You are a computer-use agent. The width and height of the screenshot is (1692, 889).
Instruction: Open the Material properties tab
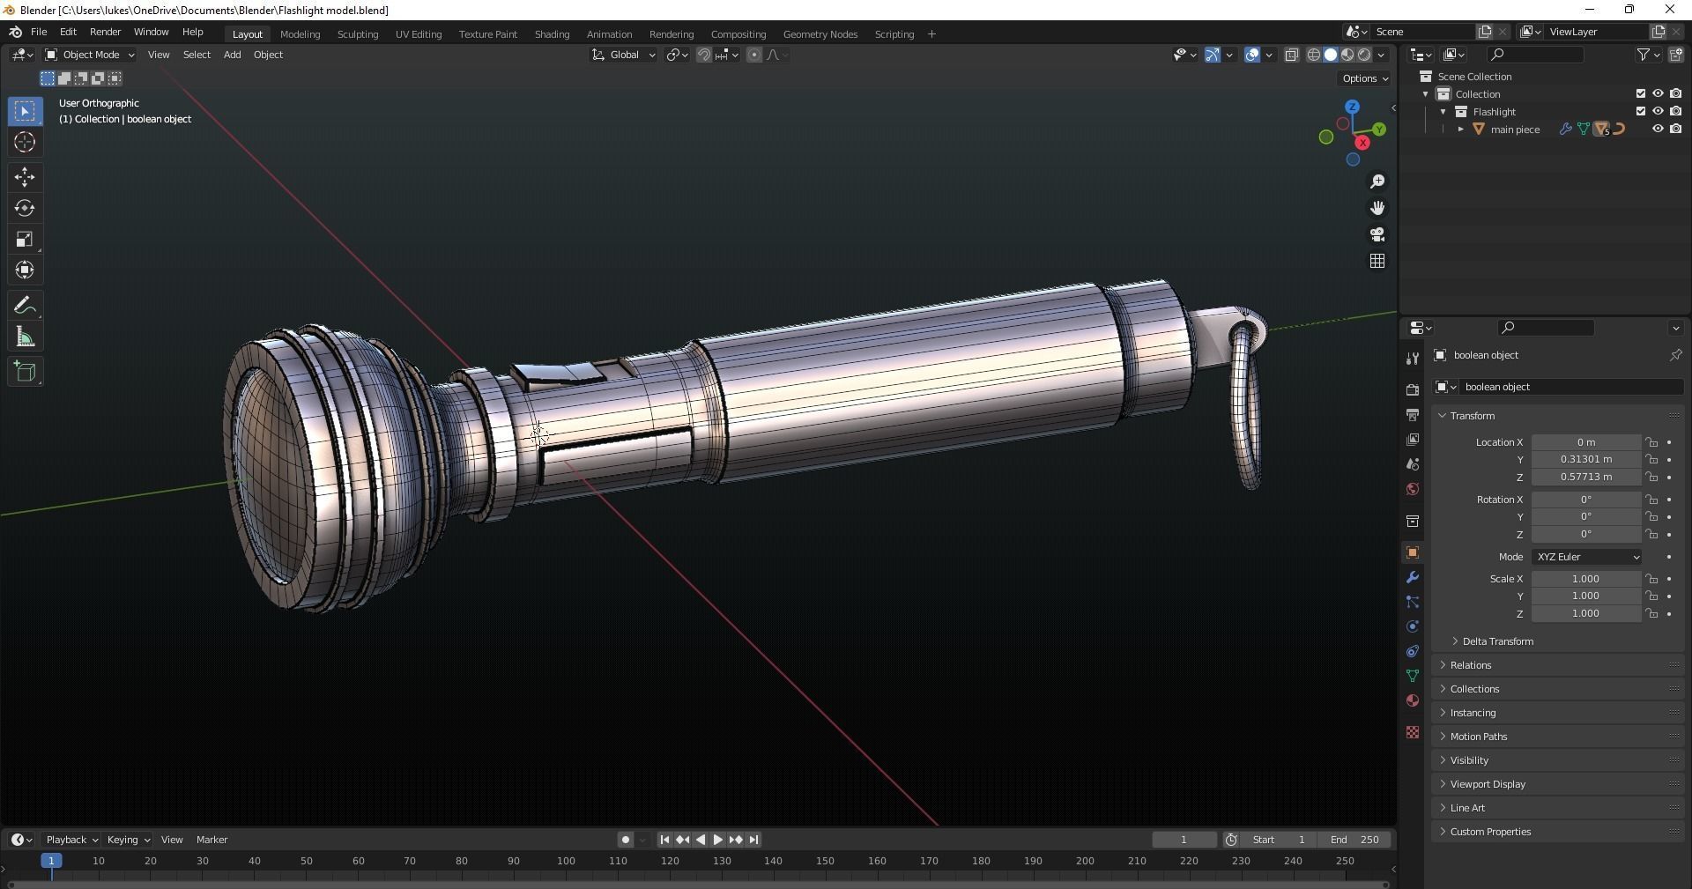coord(1413,700)
